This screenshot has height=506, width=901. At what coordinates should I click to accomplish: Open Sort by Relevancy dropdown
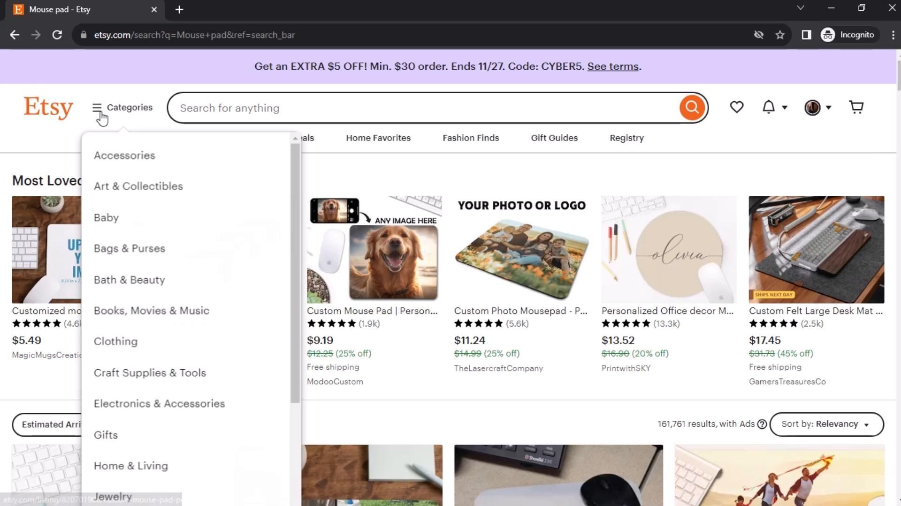[x=826, y=424]
